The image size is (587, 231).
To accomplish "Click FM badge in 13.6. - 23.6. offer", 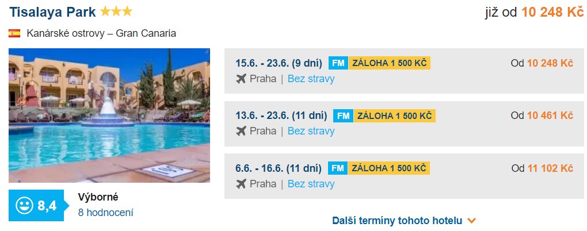I will coord(343,115).
